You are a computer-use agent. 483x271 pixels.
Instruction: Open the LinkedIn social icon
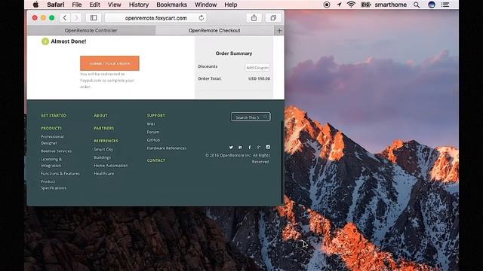coord(240,148)
